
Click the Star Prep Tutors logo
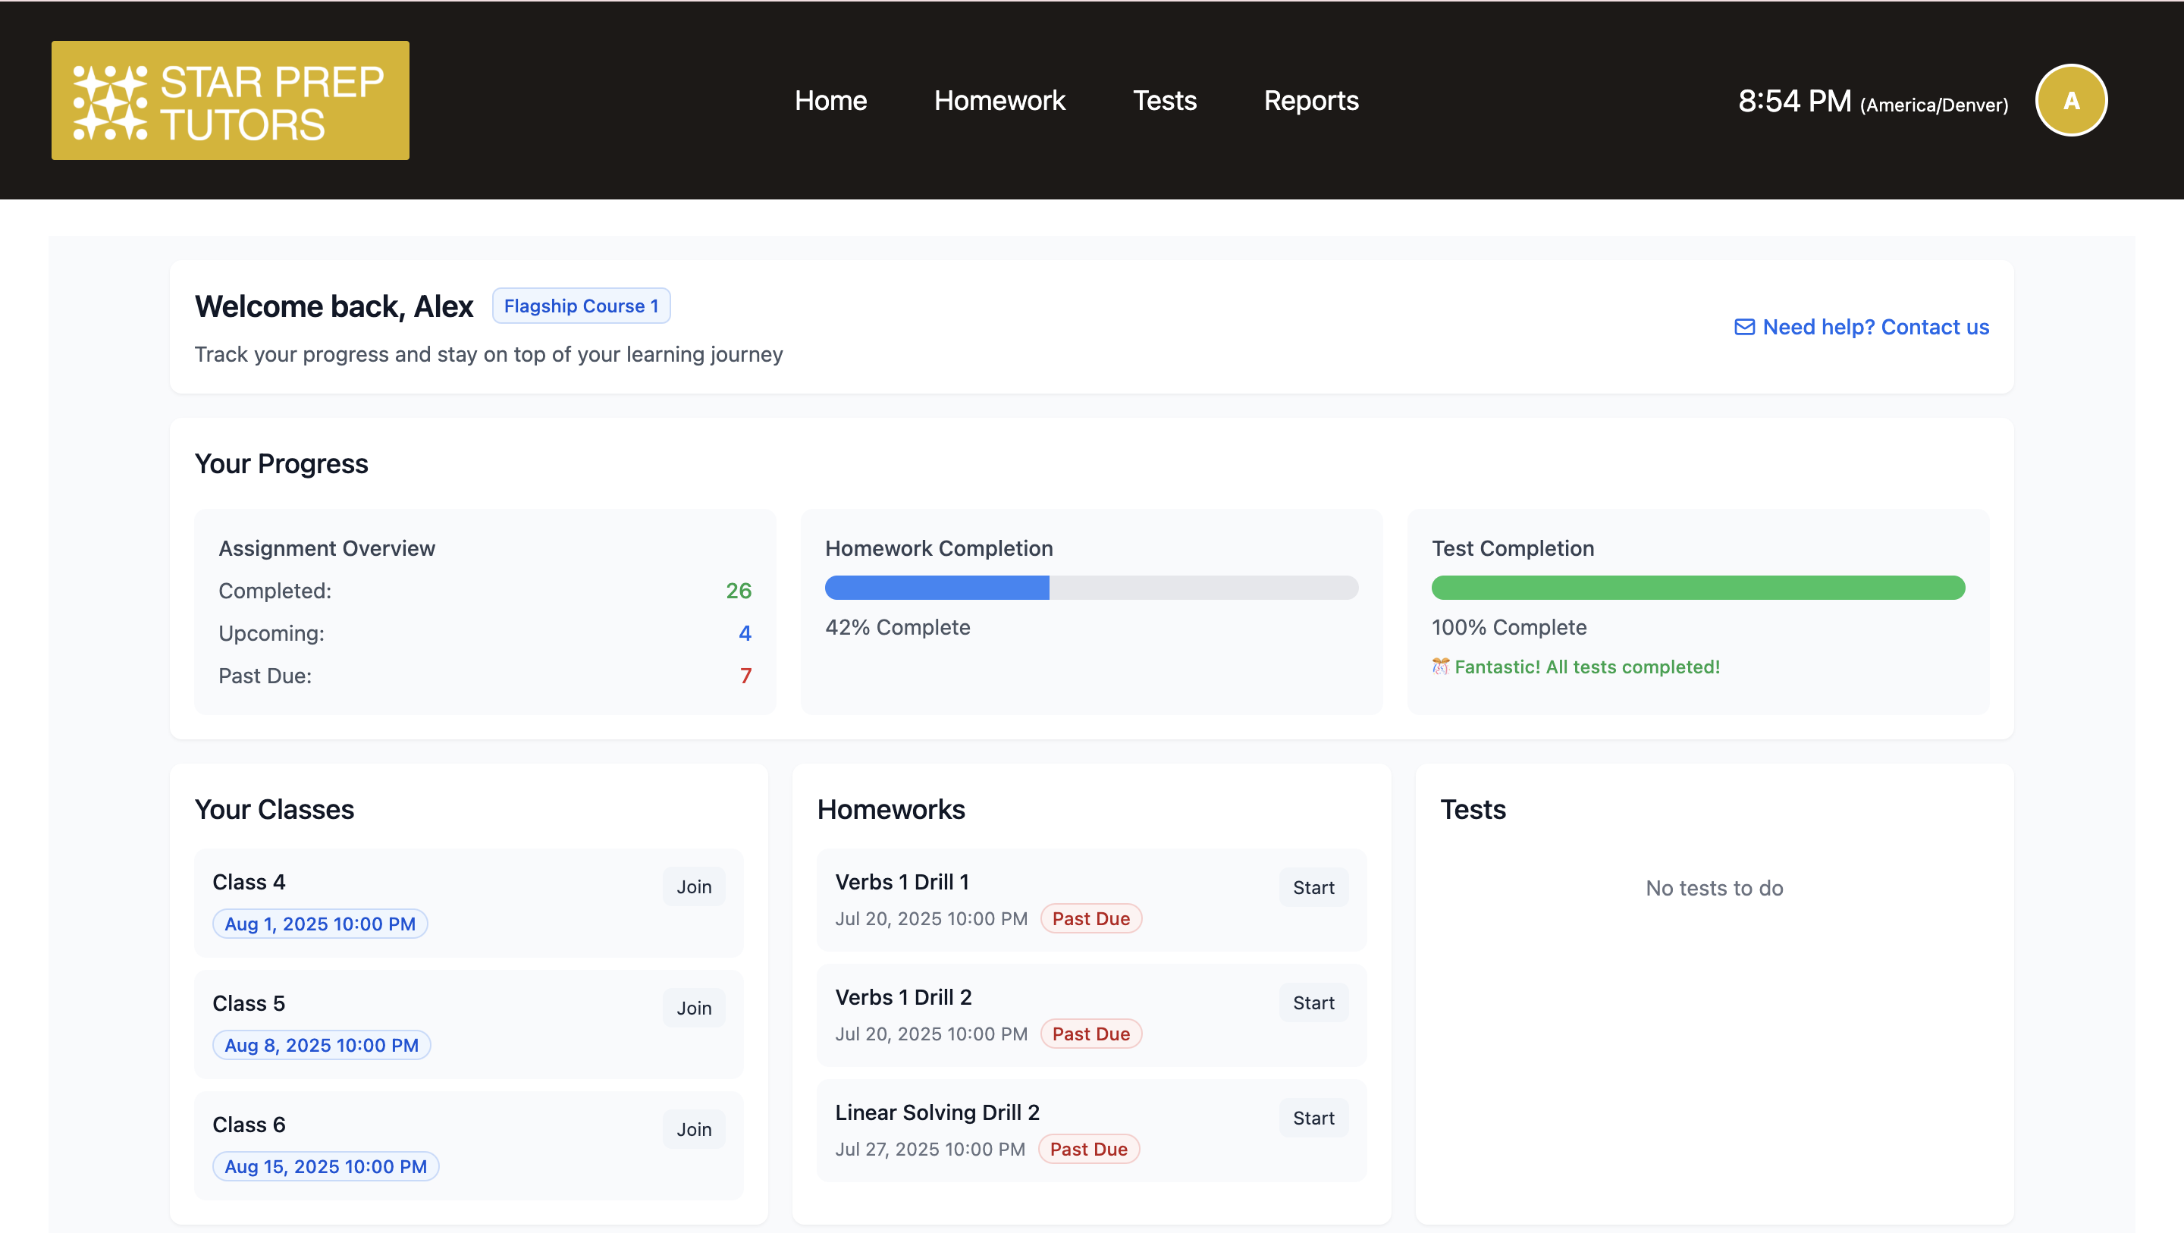[x=230, y=100]
